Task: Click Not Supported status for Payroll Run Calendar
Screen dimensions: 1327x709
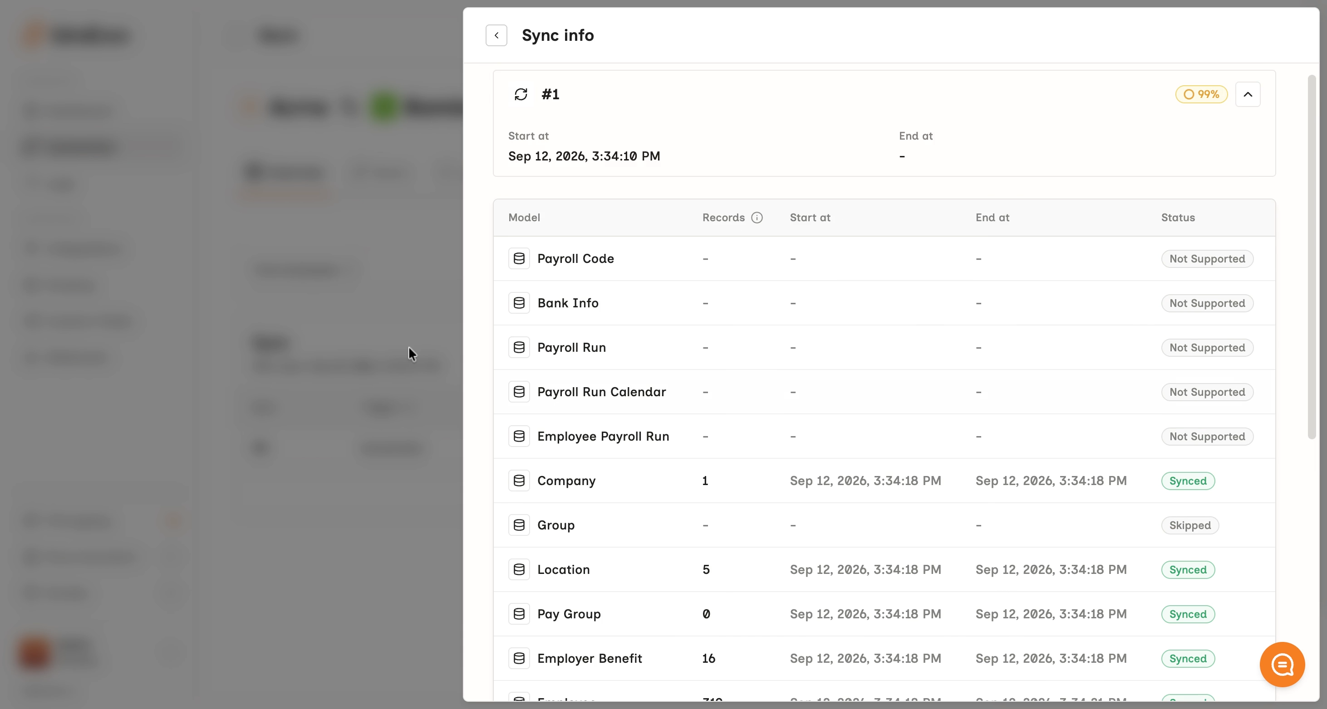Action: point(1207,392)
